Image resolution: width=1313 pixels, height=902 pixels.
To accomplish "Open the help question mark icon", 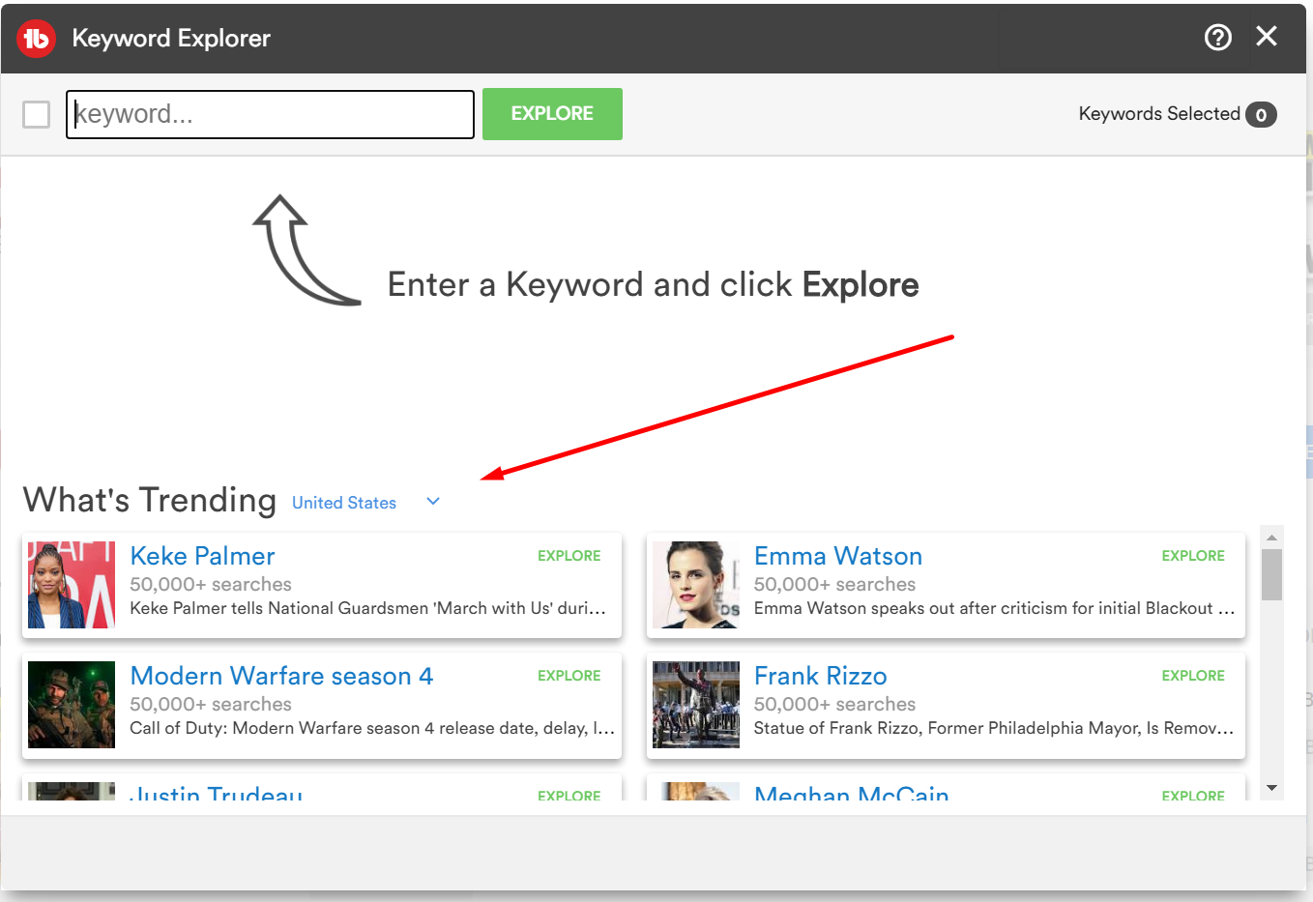I will pyautogui.click(x=1217, y=38).
